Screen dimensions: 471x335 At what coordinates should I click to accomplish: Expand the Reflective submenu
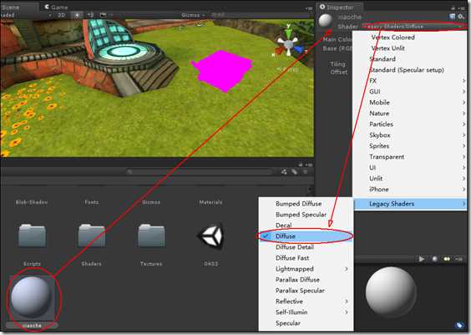pos(306,302)
